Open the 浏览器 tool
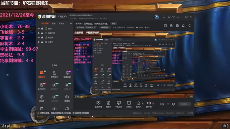Image resolution: width=230 pixels, height=129 pixels. (42, 98)
